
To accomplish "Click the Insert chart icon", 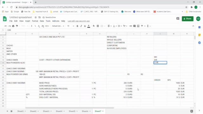I will click(x=138, y=26).
